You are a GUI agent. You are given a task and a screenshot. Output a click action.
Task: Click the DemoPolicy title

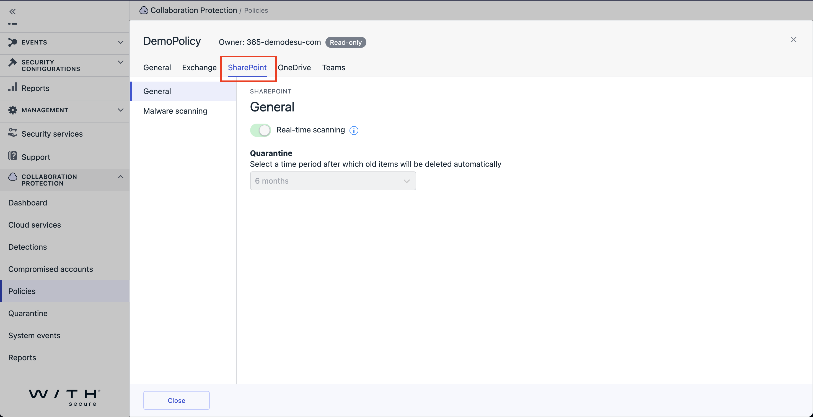(x=172, y=41)
